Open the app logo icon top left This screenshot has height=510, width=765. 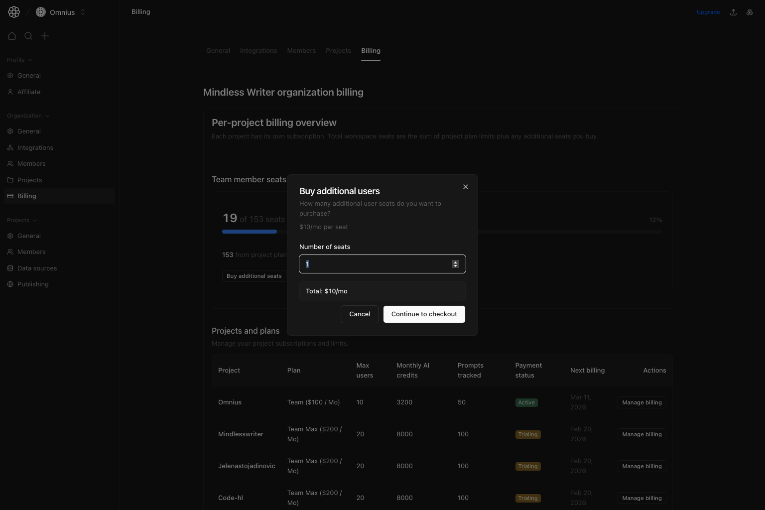point(13,11)
